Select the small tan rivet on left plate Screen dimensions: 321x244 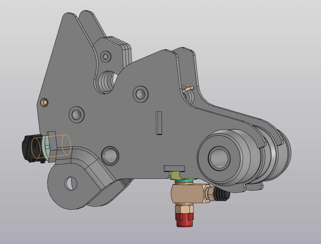click(x=45, y=102)
